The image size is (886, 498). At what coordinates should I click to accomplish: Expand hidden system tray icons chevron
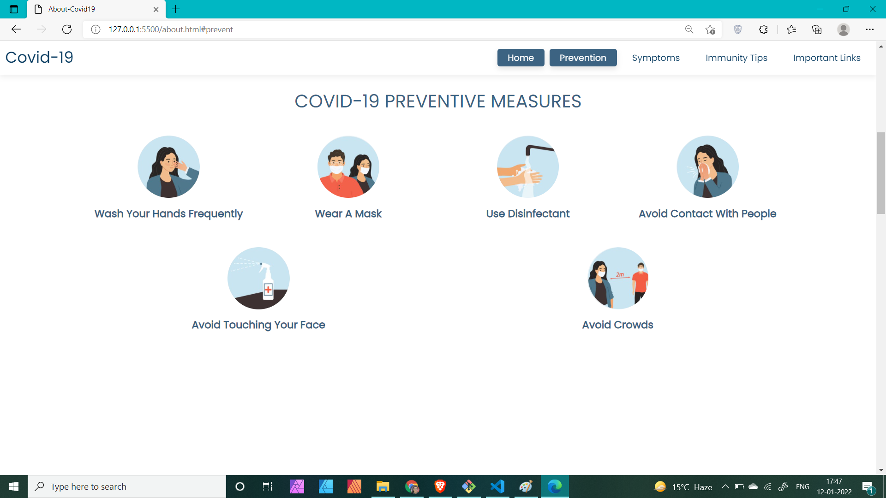pyautogui.click(x=725, y=486)
